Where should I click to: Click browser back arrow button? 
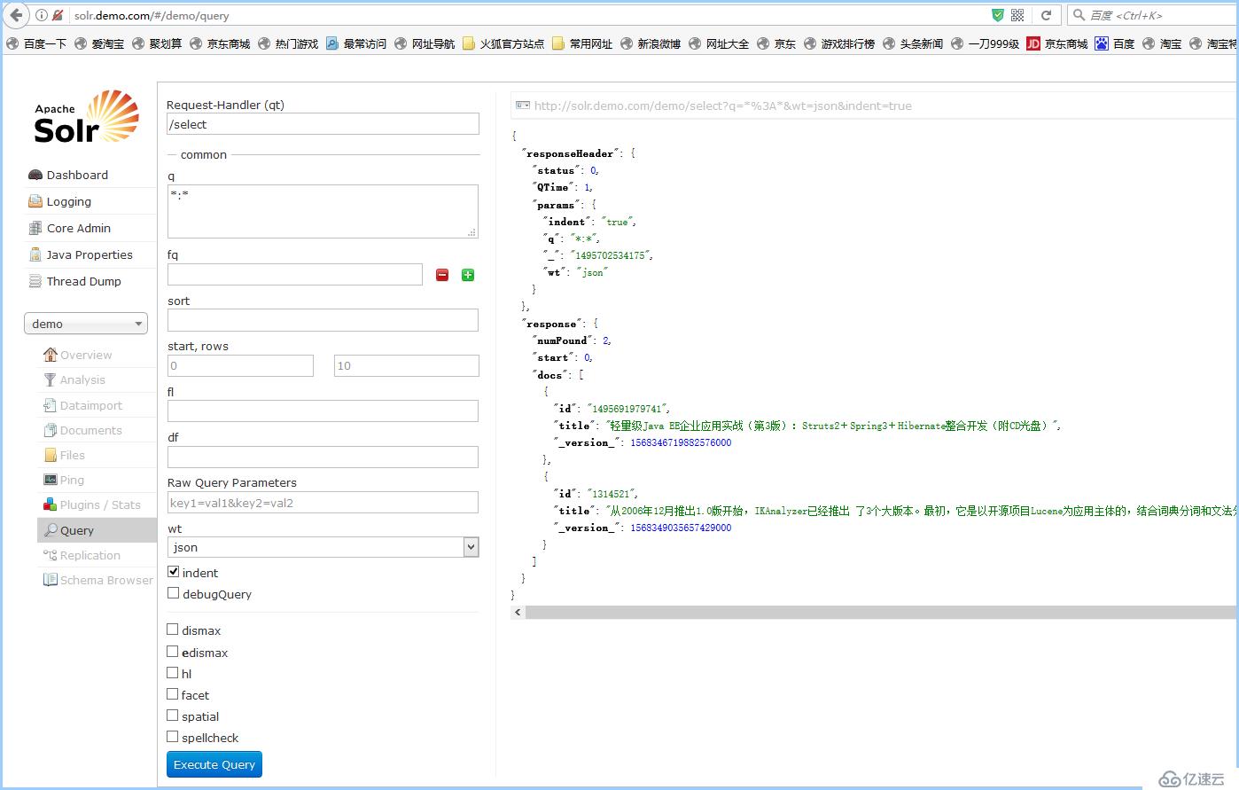click(15, 15)
